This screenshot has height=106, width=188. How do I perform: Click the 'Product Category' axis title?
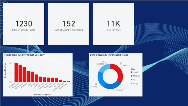click(x=42, y=95)
